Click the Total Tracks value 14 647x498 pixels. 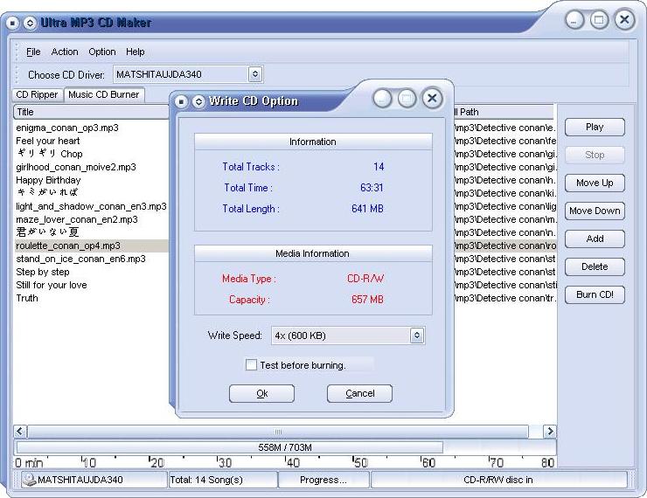[379, 167]
